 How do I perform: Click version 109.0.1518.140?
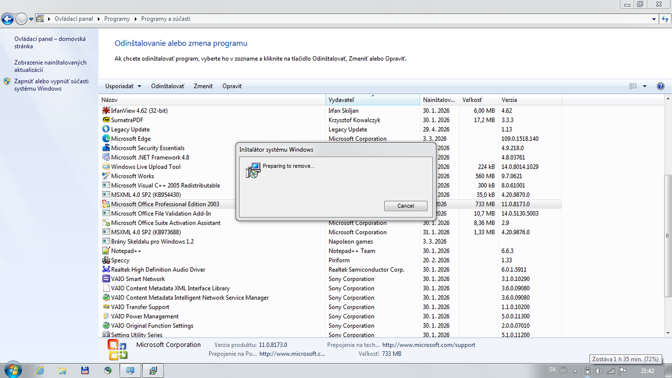click(520, 139)
